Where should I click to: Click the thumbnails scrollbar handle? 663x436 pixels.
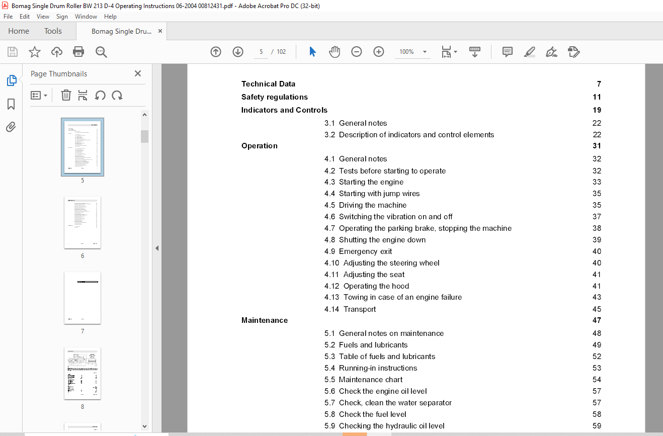(145, 136)
